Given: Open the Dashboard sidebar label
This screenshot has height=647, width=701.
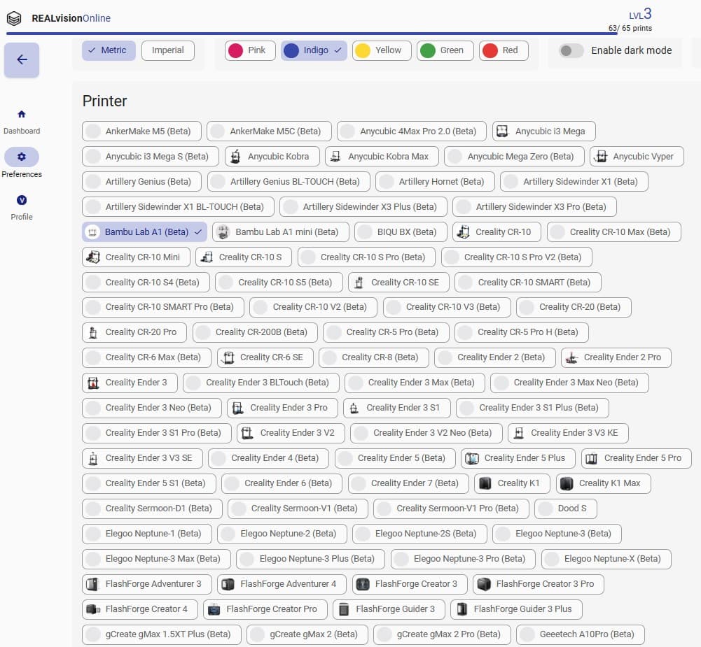Looking at the screenshot, I should coord(22,131).
